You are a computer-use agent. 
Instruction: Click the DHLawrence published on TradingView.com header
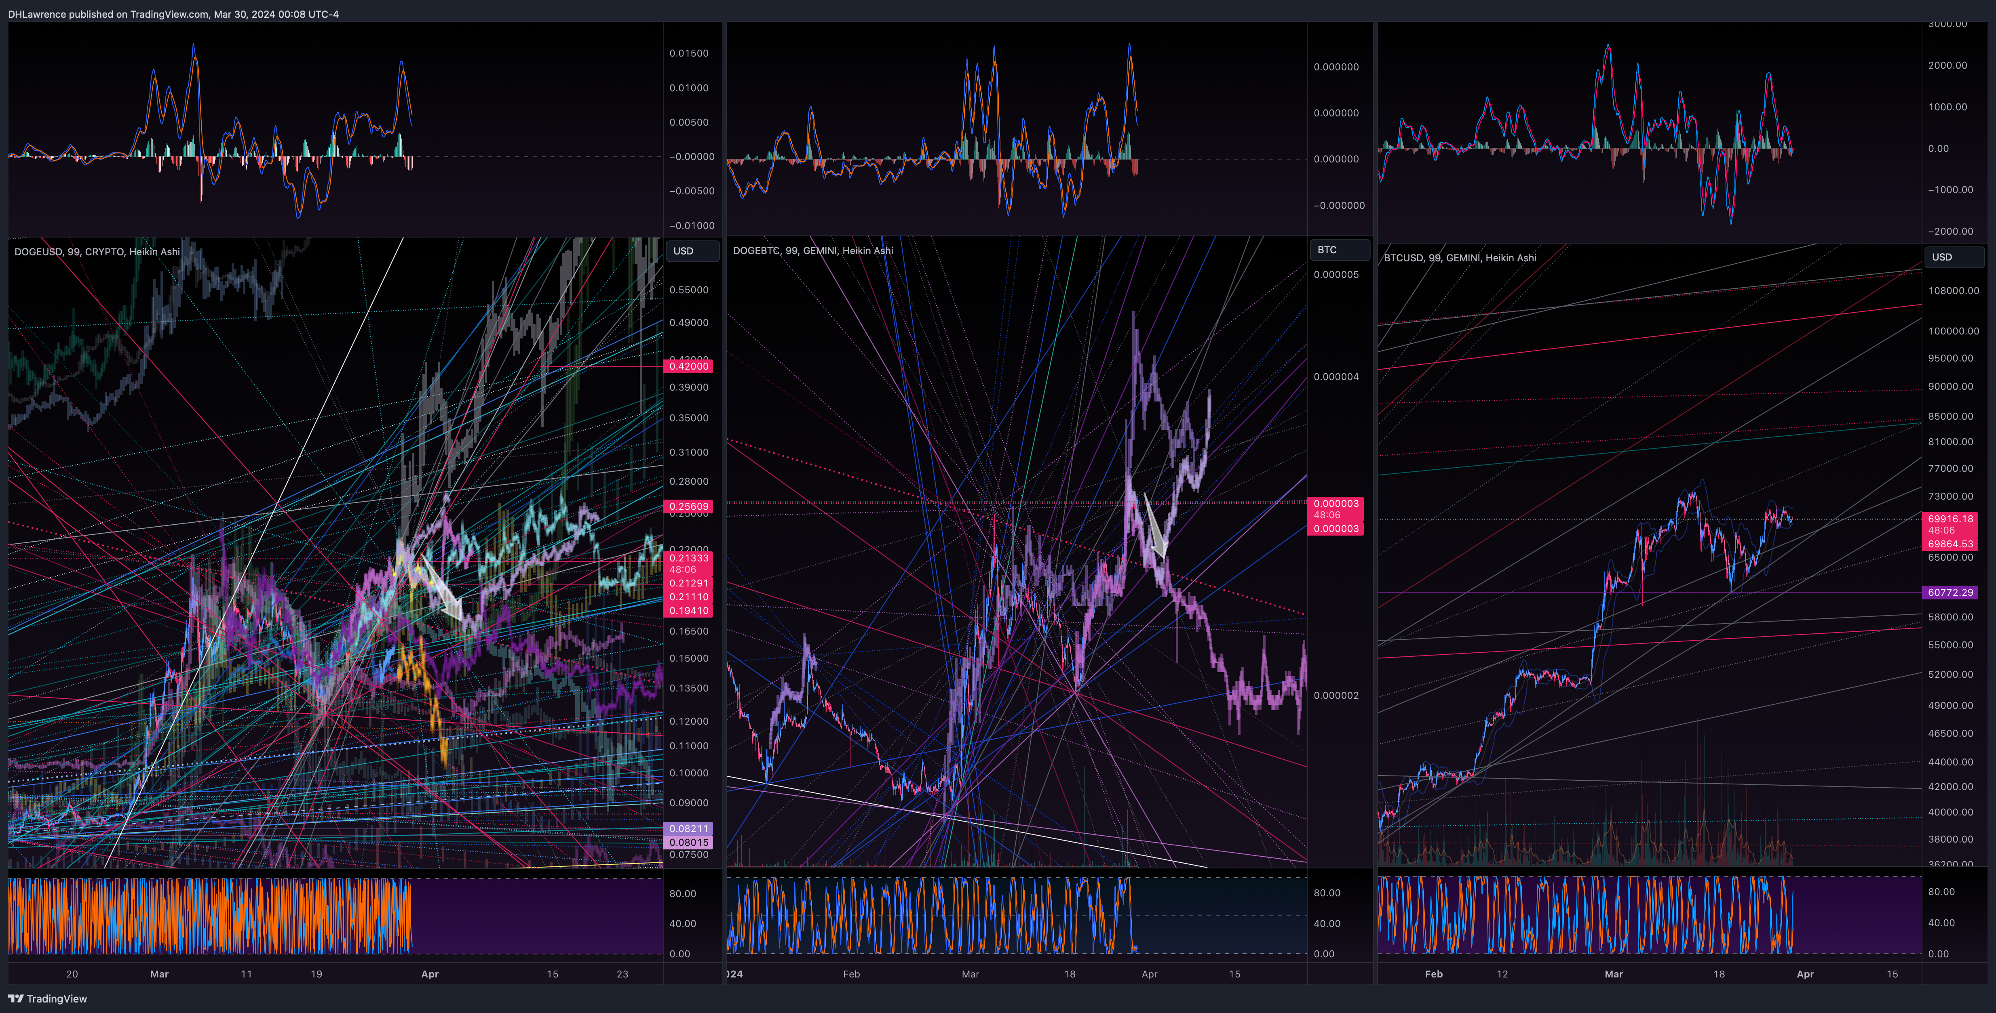(173, 14)
